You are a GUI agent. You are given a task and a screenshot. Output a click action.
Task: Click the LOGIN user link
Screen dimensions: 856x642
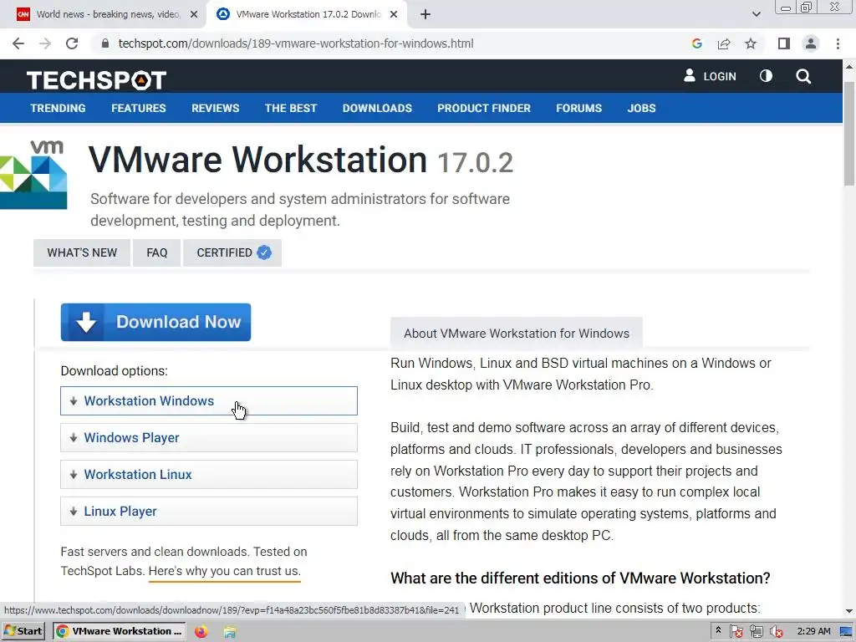click(x=710, y=76)
